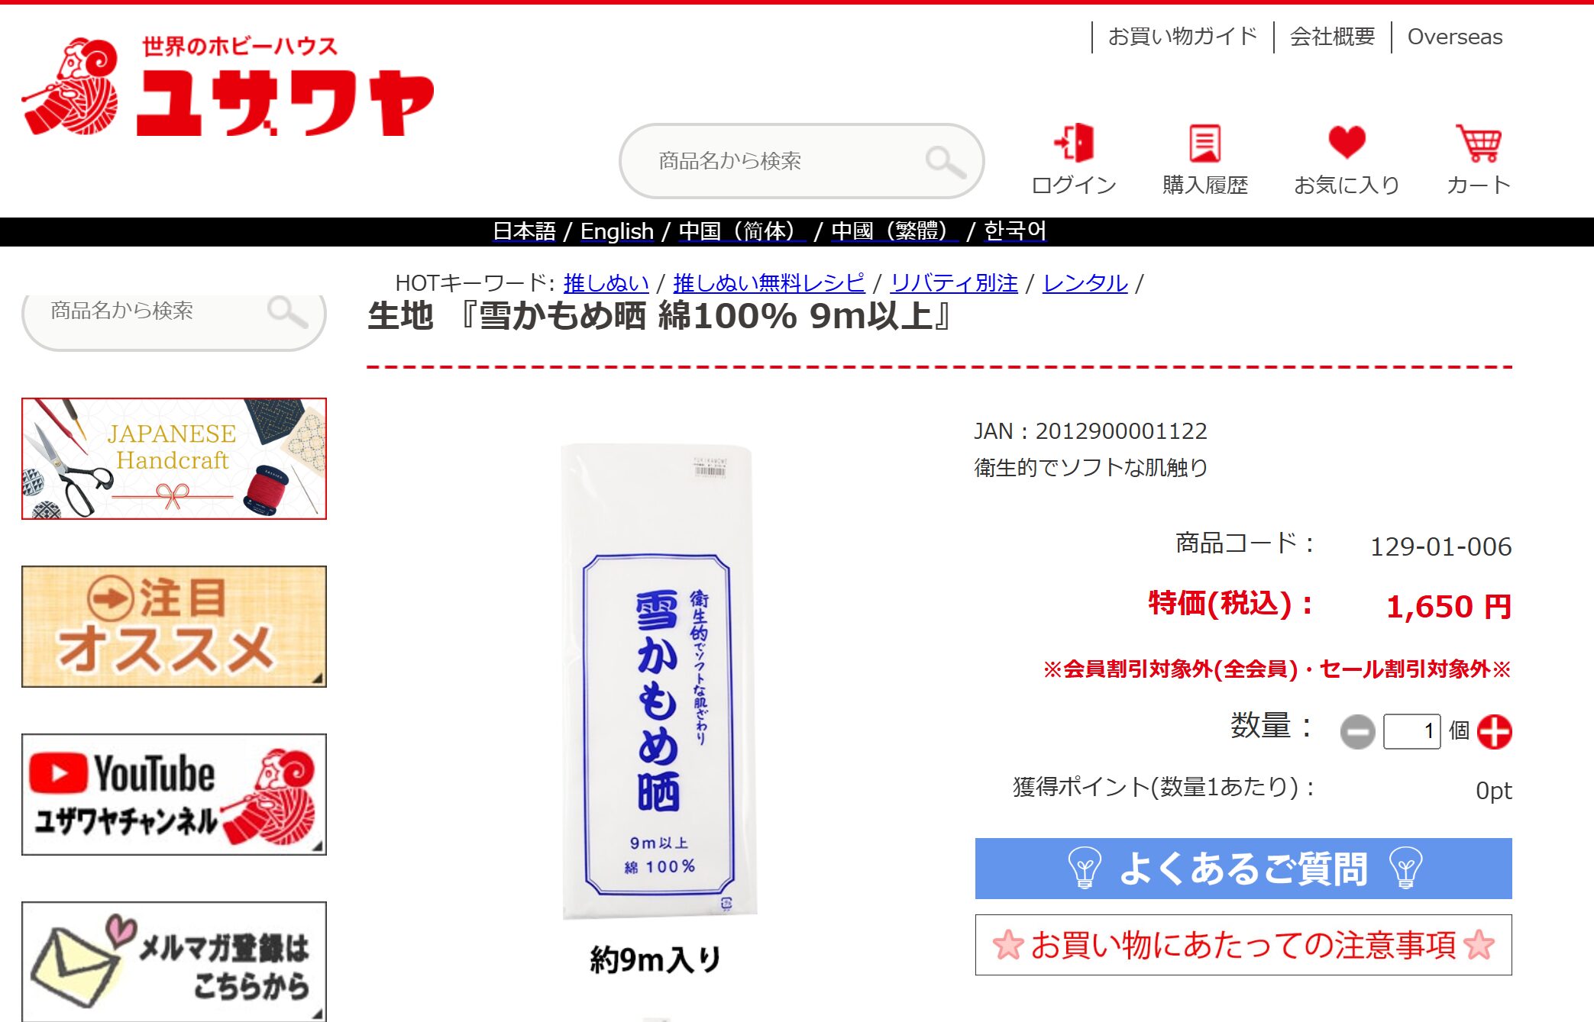This screenshot has width=1594, height=1022.
Task: Open JAPANESE Handcraft banner
Action: (174, 459)
